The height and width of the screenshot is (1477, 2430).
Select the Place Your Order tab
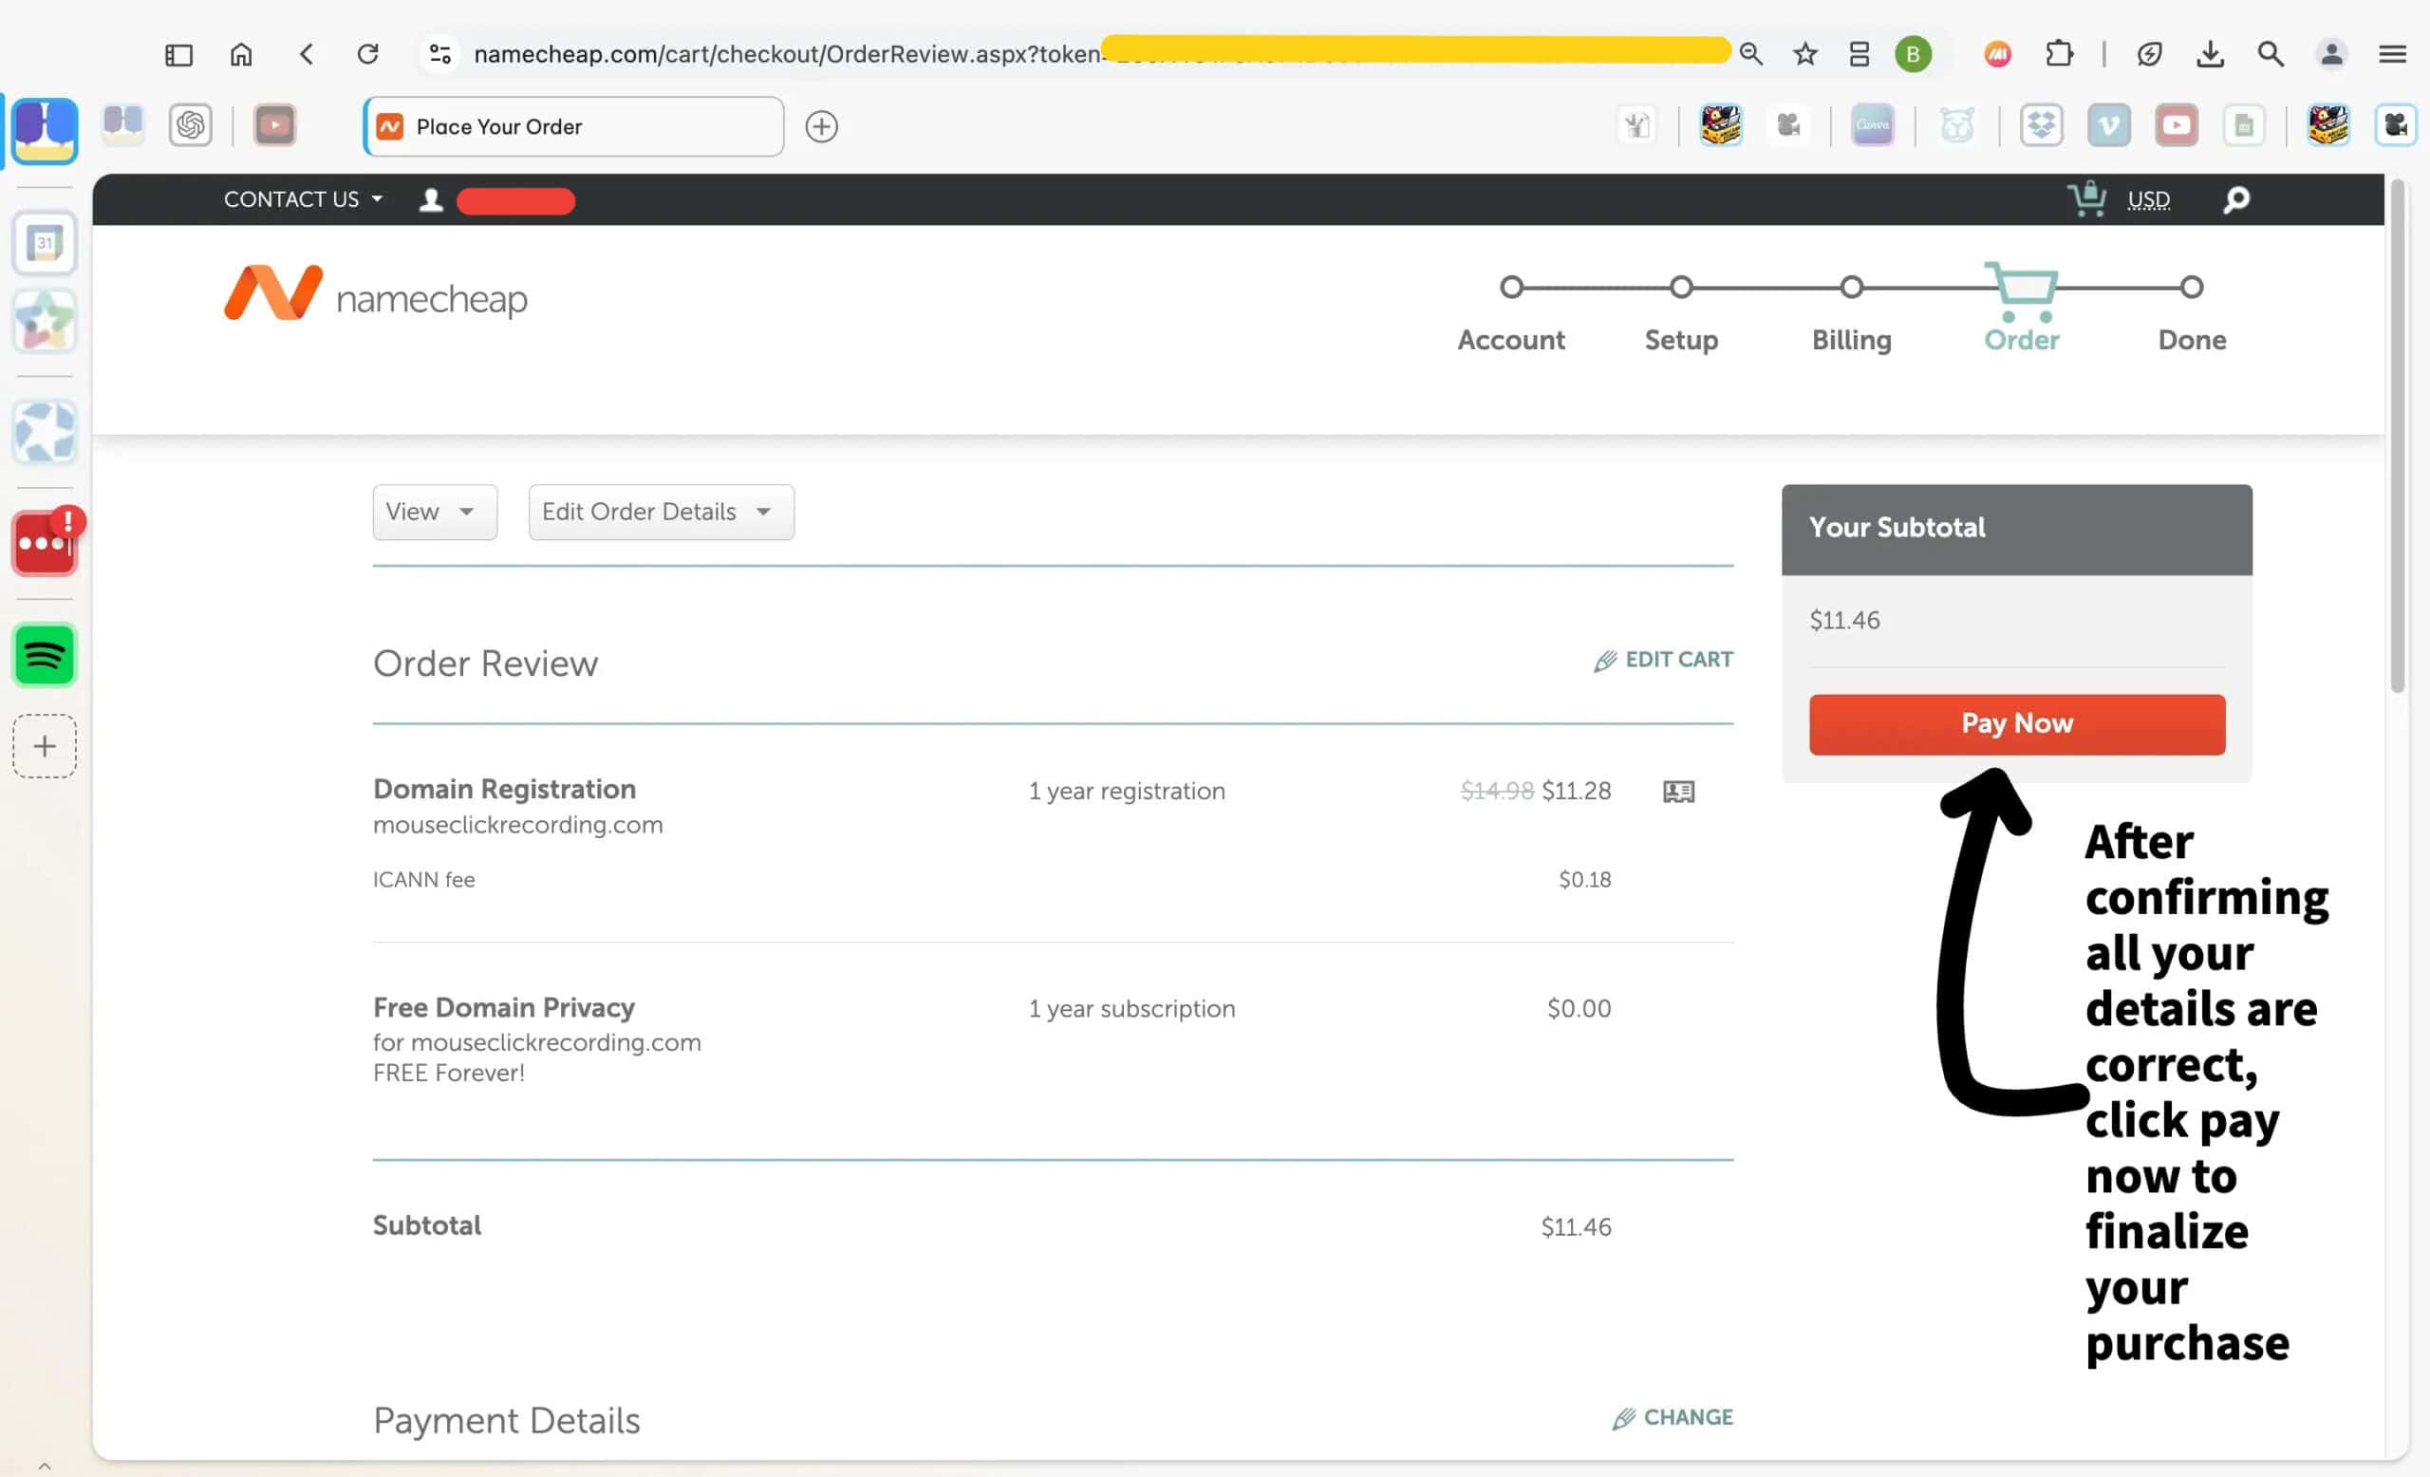pyautogui.click(x=573, y=126)
